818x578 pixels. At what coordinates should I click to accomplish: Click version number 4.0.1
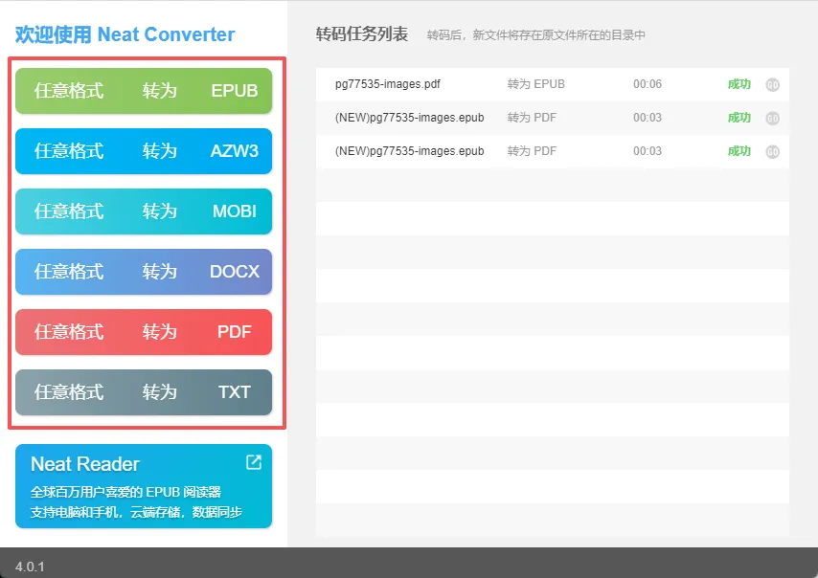(x=30, y=567)
